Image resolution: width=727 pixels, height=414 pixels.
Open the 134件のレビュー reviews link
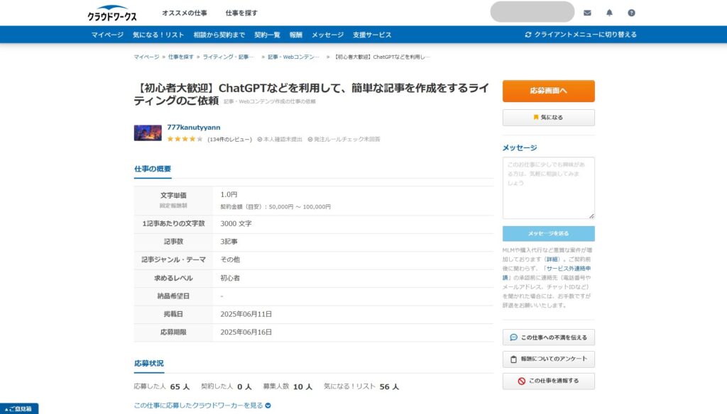click(229, 139)
